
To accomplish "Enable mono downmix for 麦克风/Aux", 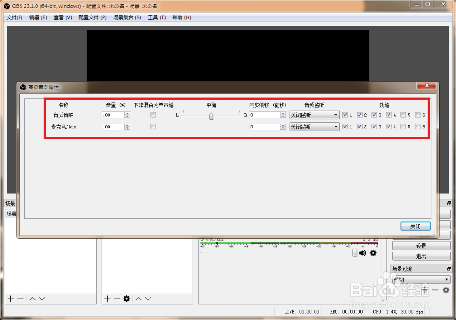I will point(153,126).
